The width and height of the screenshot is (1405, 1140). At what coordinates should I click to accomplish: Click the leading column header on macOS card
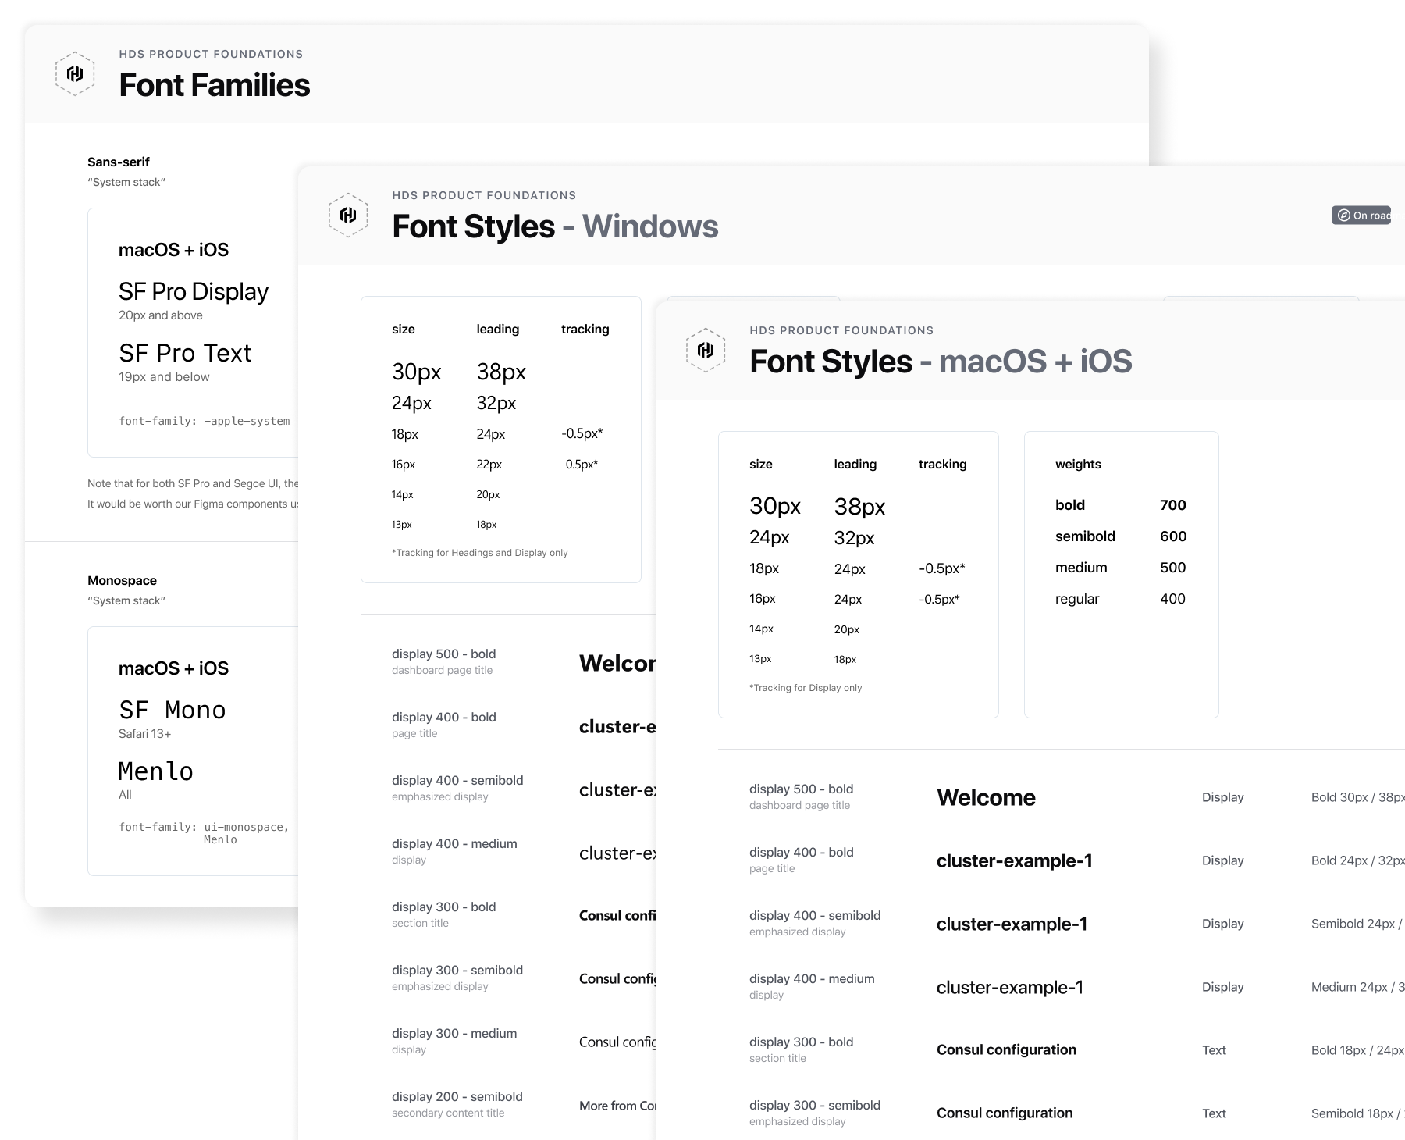855,465
